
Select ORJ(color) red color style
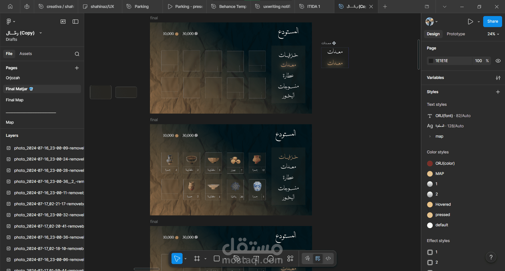430,163
